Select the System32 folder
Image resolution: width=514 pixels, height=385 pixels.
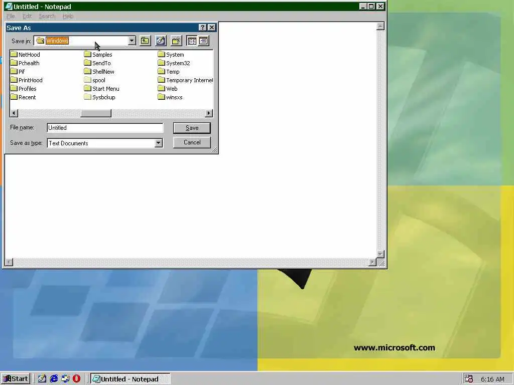pyautogui.click(x=174, y=63)
